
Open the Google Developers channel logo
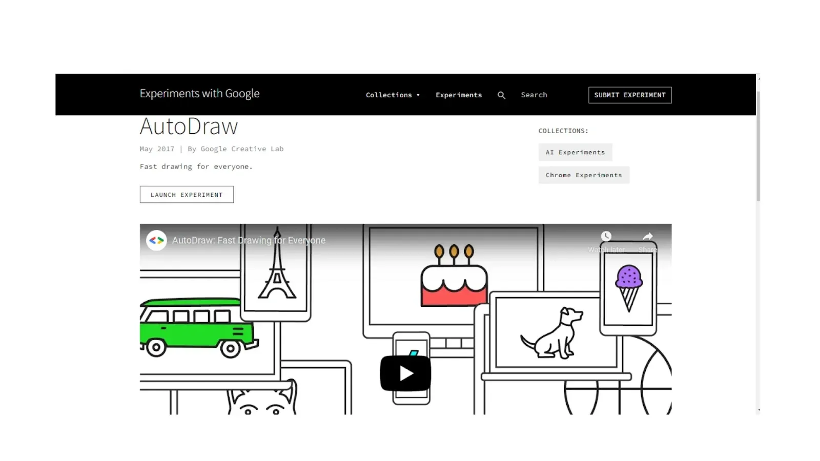click(156, 240)
